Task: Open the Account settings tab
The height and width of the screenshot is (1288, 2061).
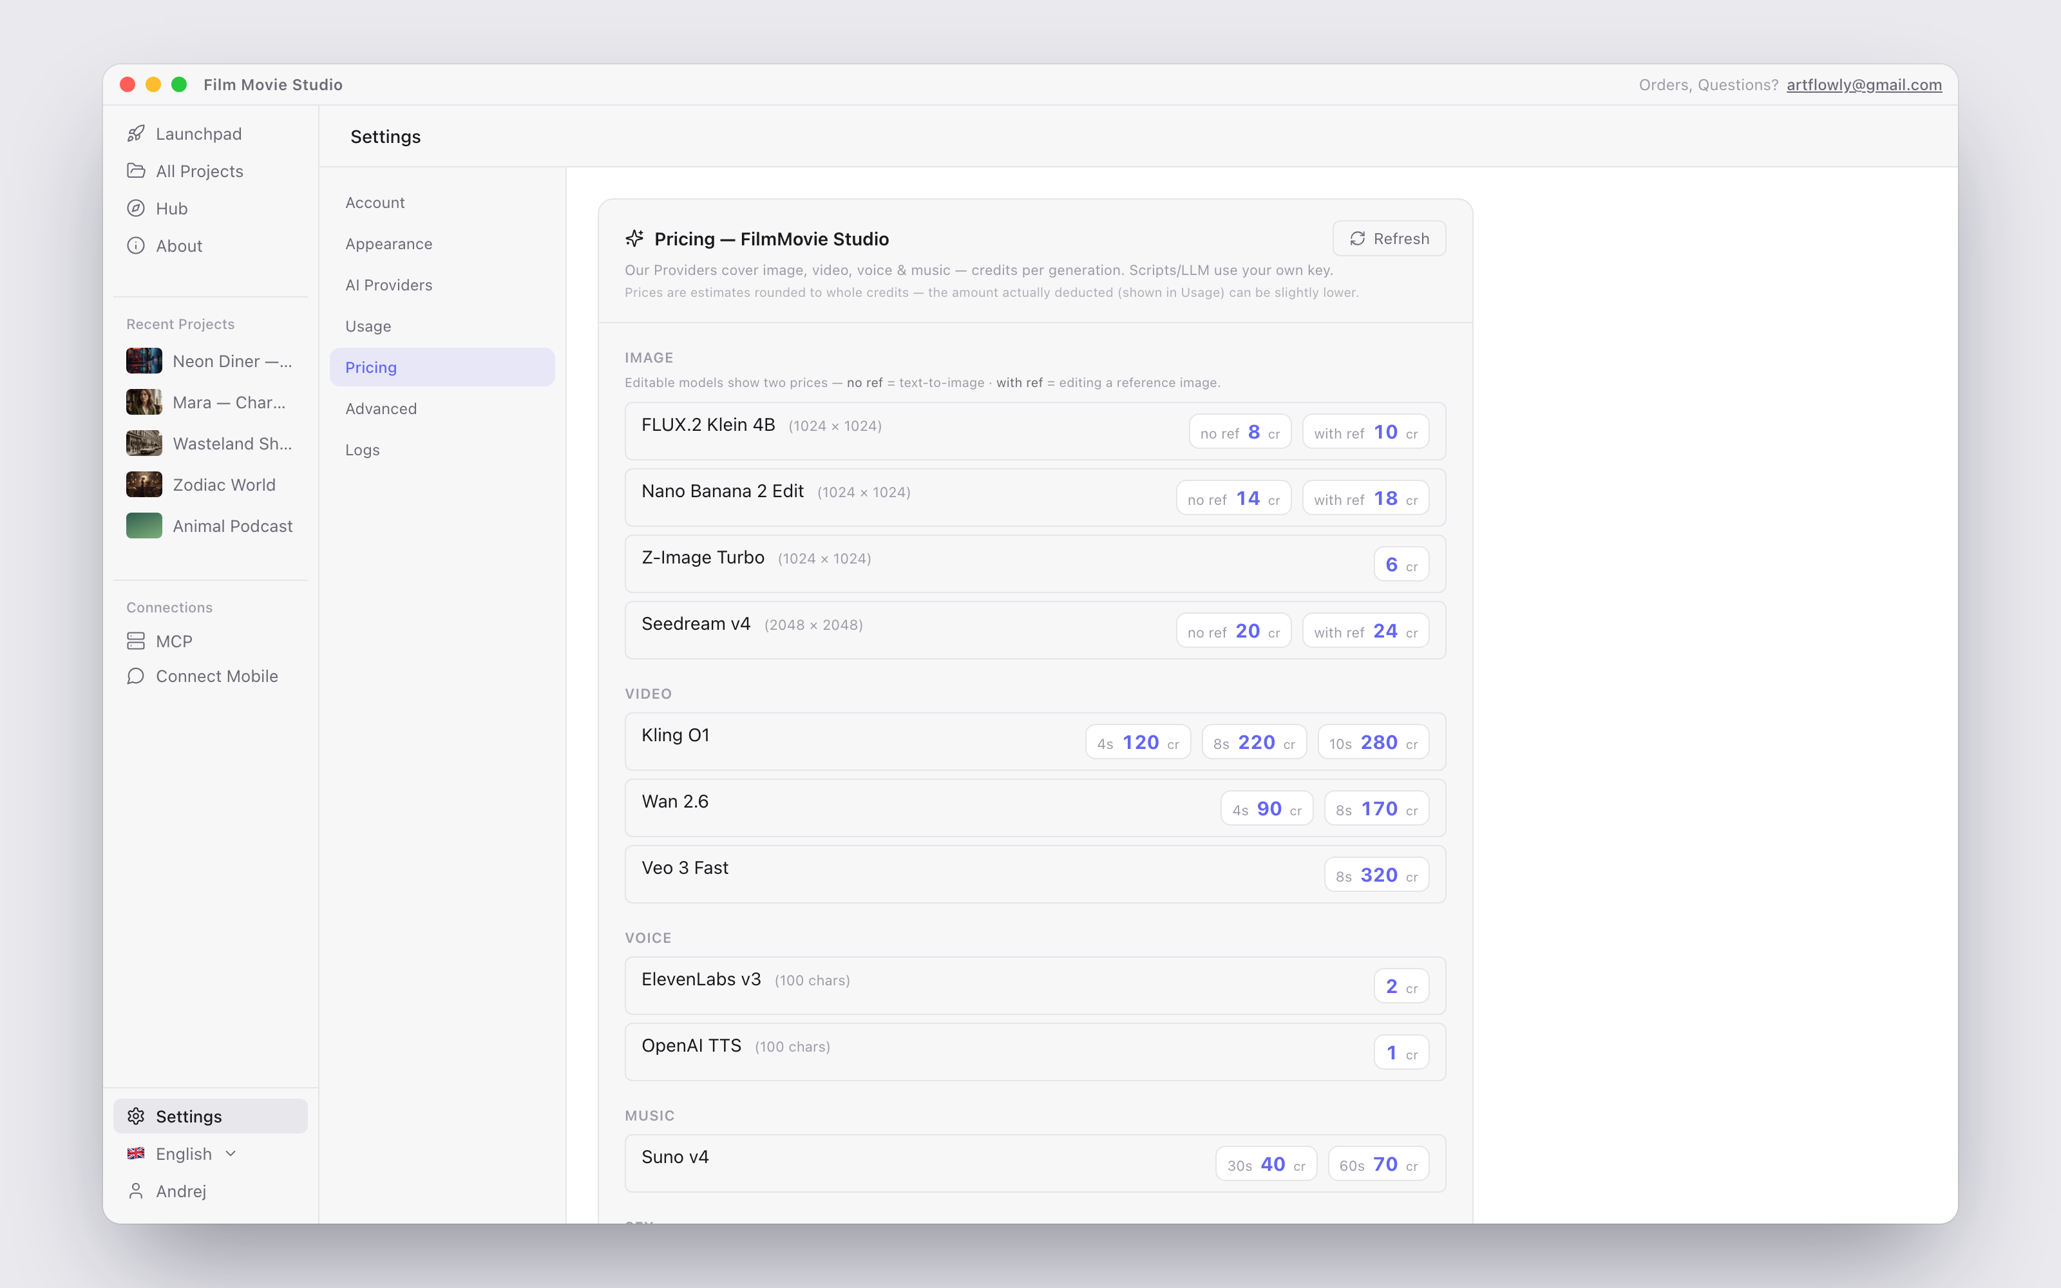Action: [442, 203]
